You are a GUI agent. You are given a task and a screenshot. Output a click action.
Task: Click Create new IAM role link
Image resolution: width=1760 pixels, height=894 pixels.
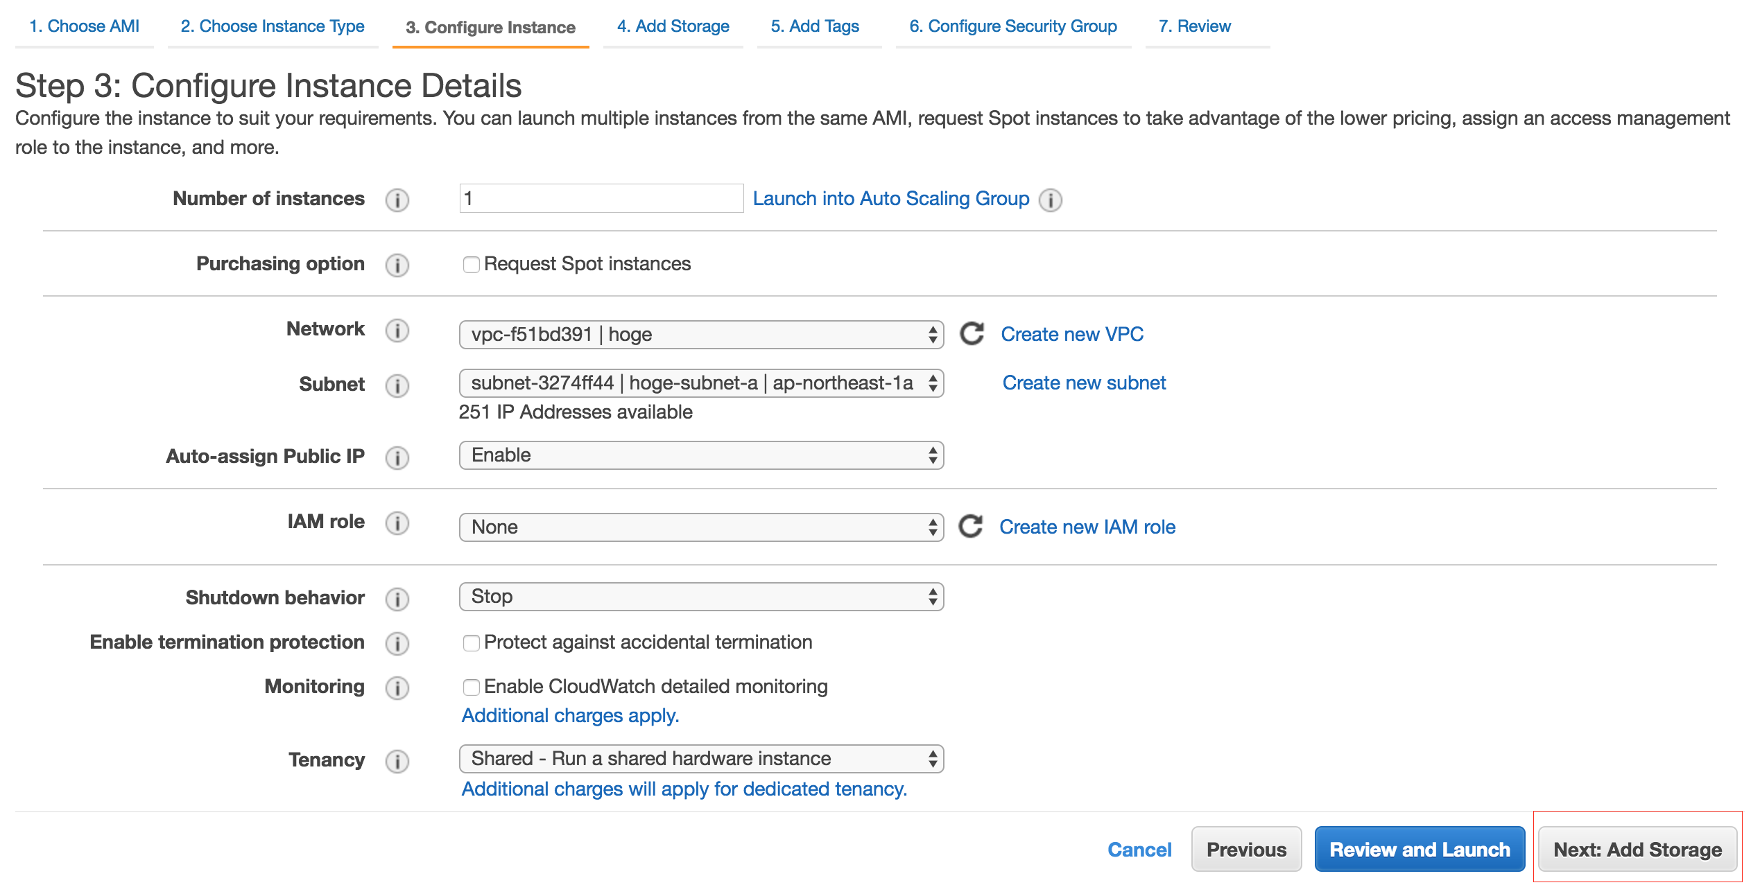1087,527
